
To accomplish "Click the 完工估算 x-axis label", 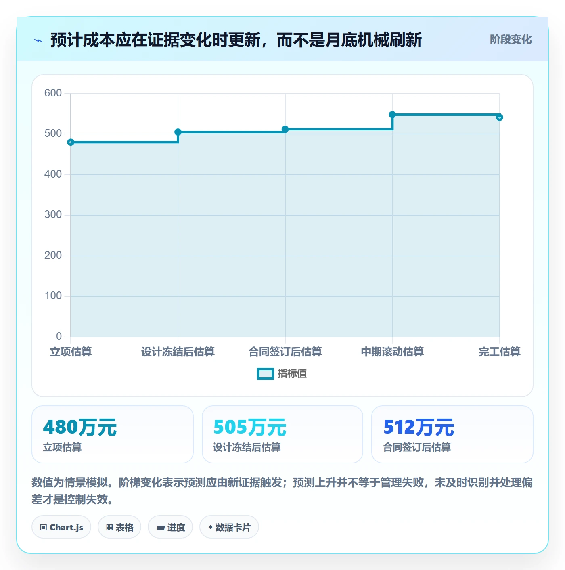I will (500, 352).
